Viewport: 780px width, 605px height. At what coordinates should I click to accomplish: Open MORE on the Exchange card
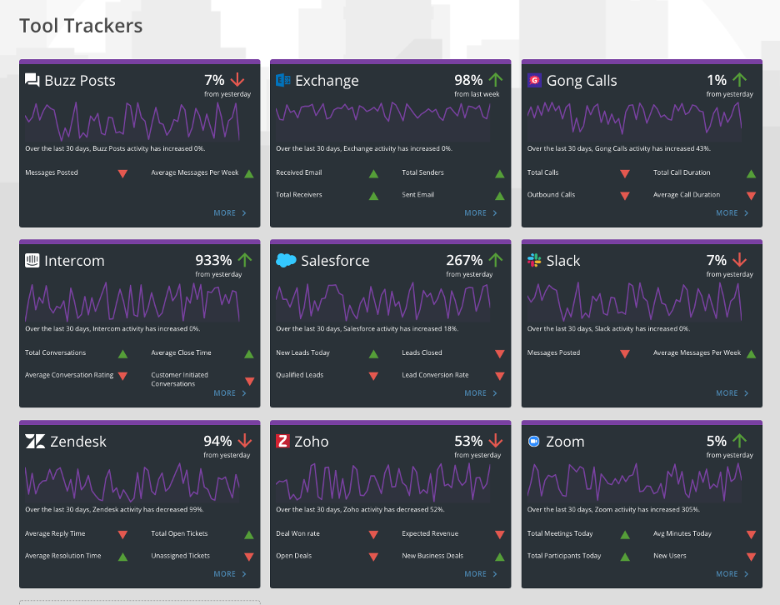481,213
